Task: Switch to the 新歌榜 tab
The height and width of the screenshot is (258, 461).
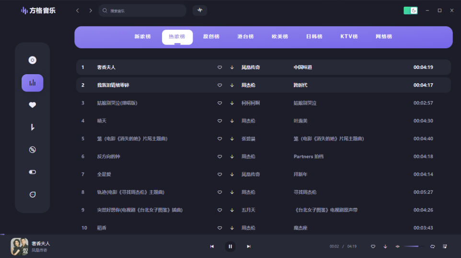Action: click(x=143, y=37)
